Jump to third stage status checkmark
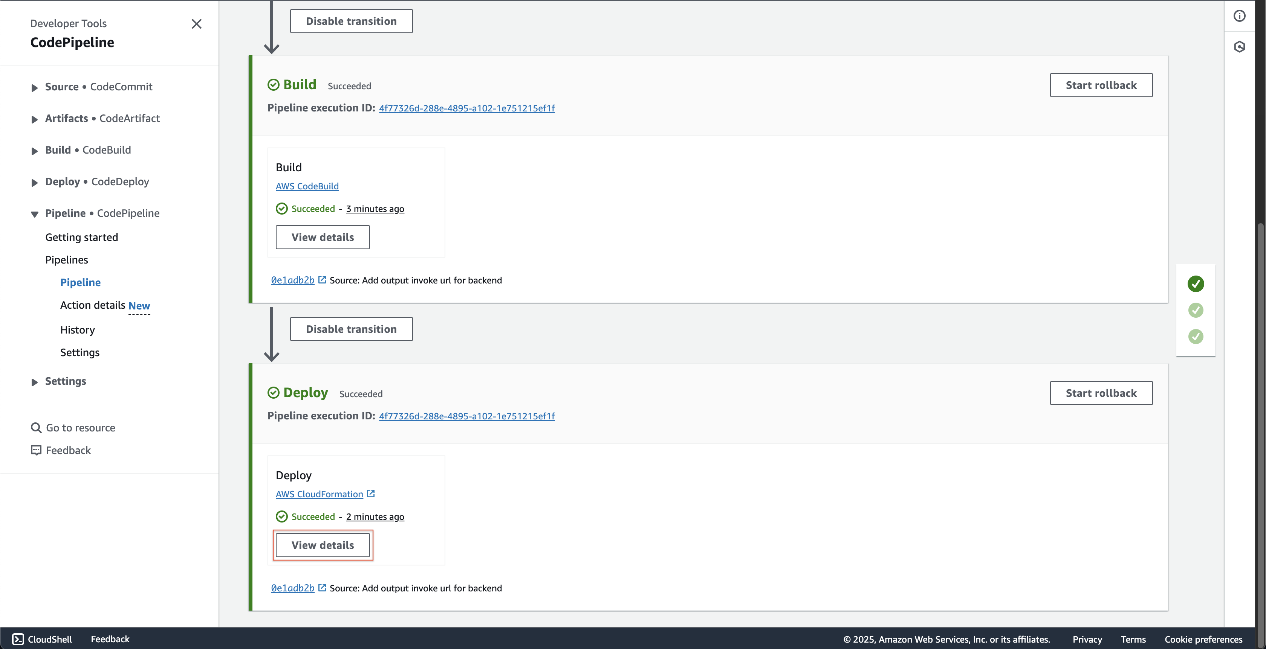 tap(1196, 337)
